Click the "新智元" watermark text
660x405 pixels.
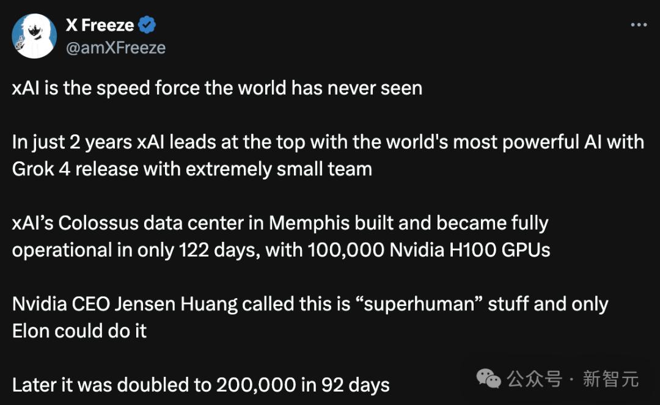pyautogui.click(x=610, y=379)
